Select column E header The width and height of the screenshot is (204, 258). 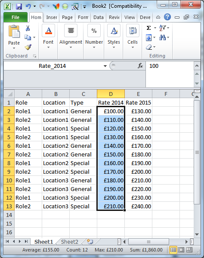pos(138,94)
